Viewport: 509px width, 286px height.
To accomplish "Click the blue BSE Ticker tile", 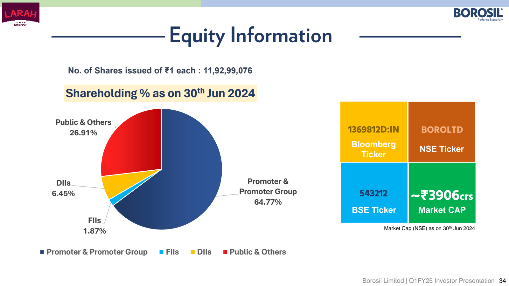I will 374,193.
